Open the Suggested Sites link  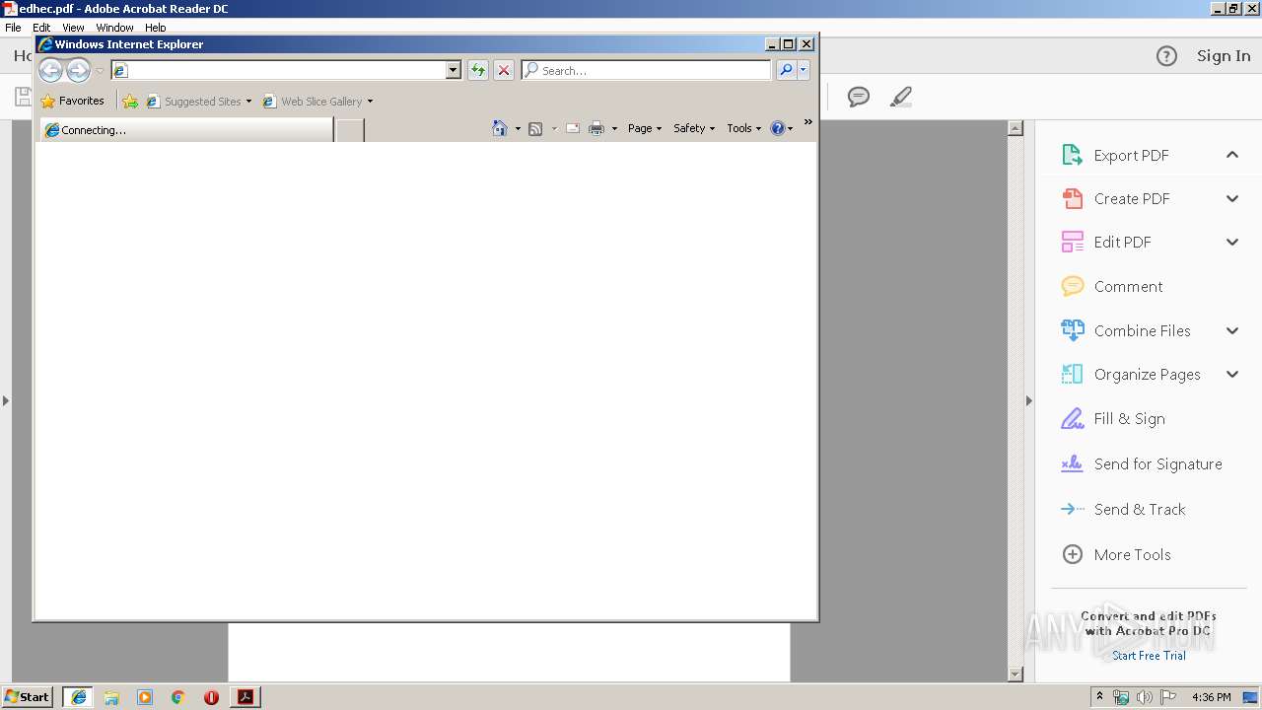[x=198, y=101]
